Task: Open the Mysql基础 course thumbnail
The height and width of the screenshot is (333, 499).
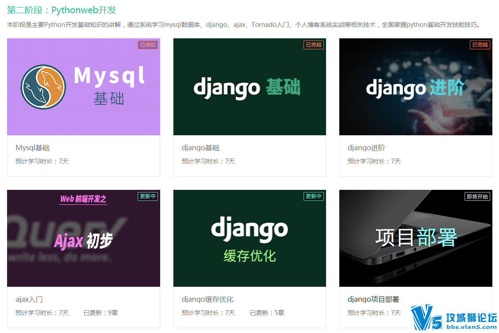Action: pyautogui.click(x=83, y=87)
